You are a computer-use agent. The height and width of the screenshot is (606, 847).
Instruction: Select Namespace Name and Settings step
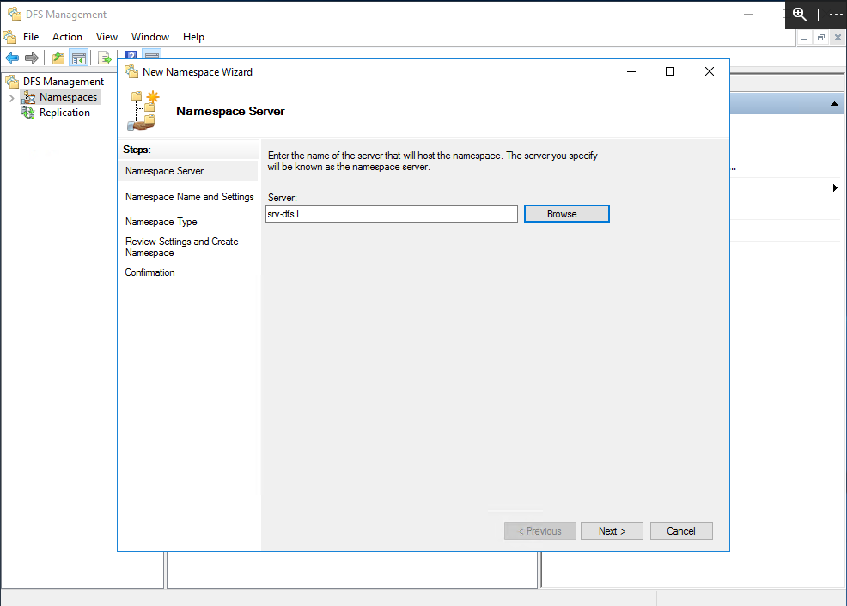tap(189, 197)
